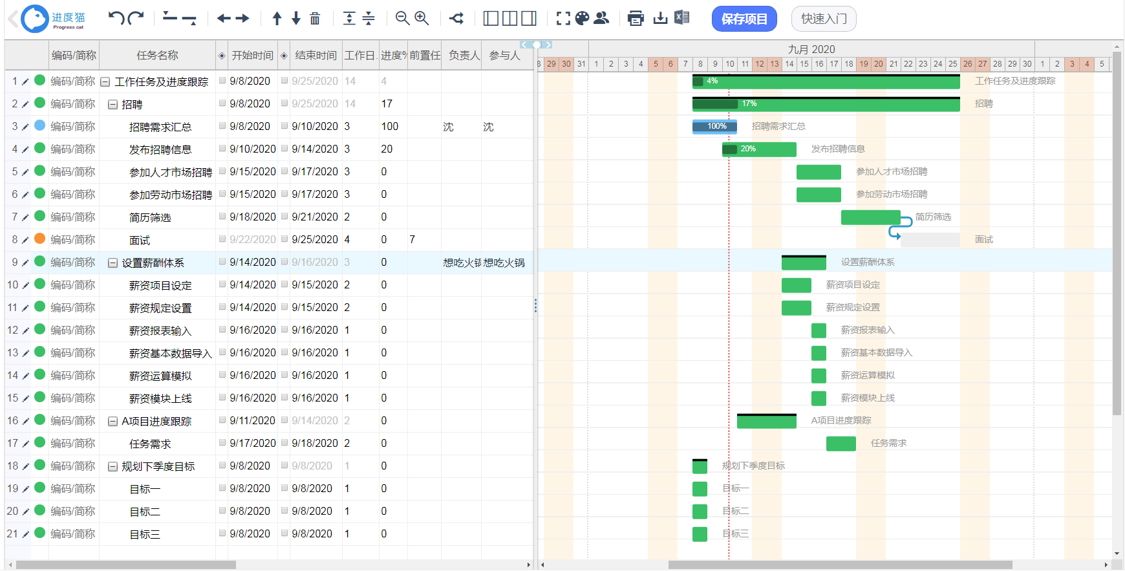Click the 负责人 column header
Screen dimensions: 1125x571
464,56
